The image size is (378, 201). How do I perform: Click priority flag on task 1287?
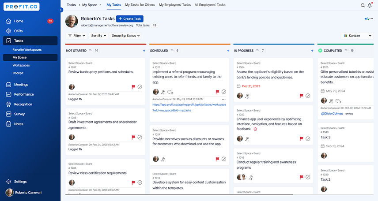(x=133, y=87)
